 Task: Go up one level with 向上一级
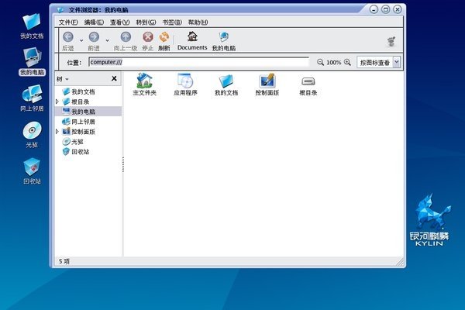tap(126, 41)
